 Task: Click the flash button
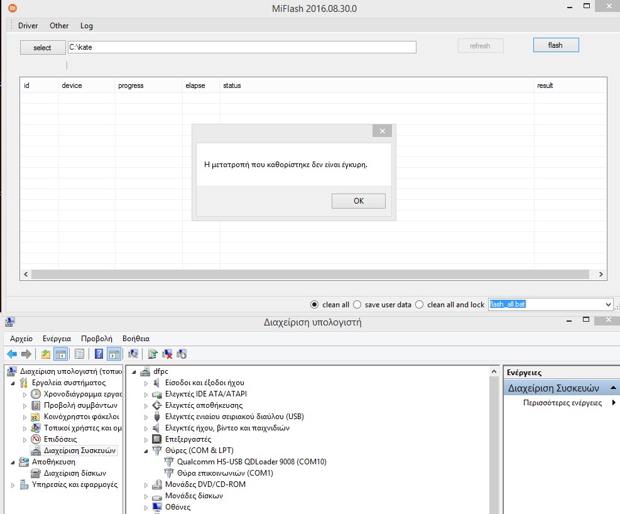[555, 45]
